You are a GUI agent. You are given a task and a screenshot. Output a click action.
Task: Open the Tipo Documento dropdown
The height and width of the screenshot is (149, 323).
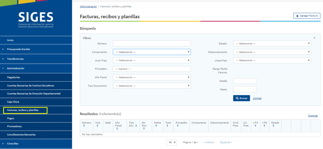point(152,86)
